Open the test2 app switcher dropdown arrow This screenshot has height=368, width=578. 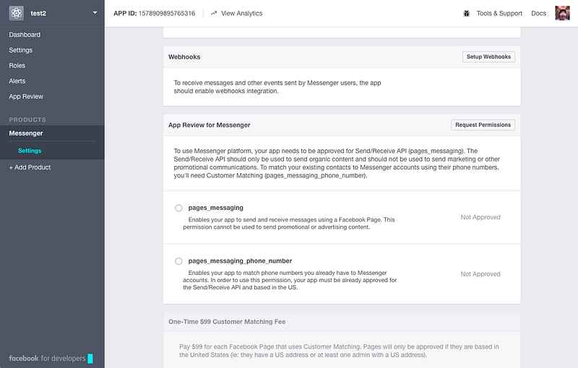pyautogui.click(x=95, y=12)
